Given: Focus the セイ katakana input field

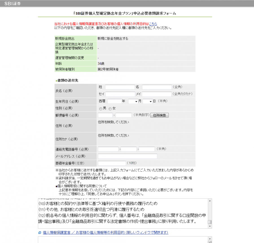Looking at the screenshot, I should coord(120,94).
